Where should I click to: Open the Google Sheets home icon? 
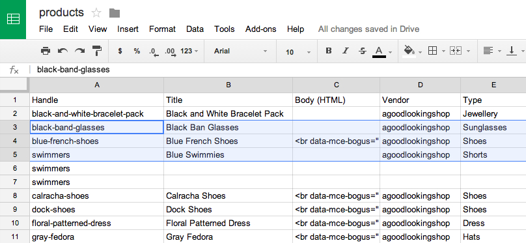tap(13, 19)
